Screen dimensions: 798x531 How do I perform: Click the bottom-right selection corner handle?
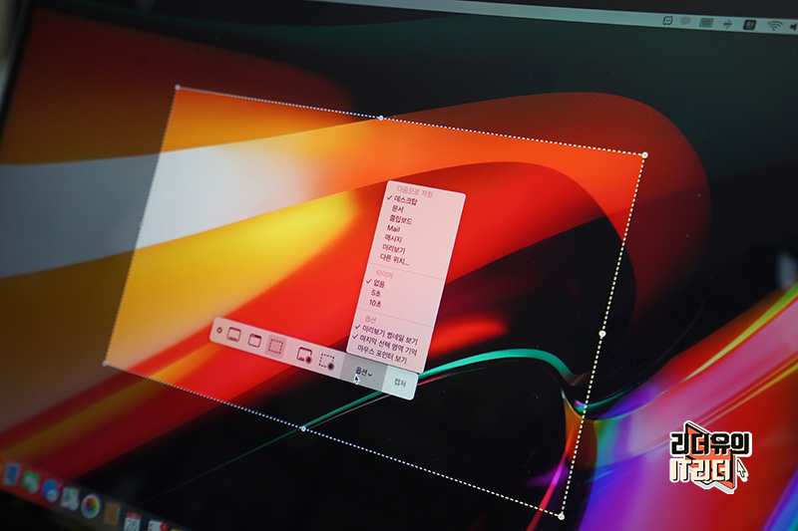pos(561,516)
